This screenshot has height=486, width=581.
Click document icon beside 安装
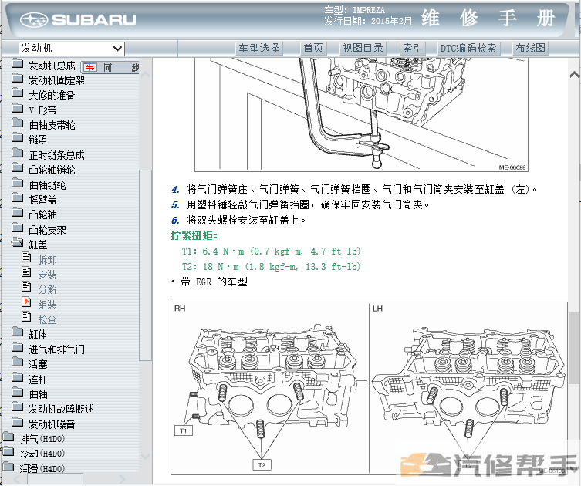(x=26, y=272)
